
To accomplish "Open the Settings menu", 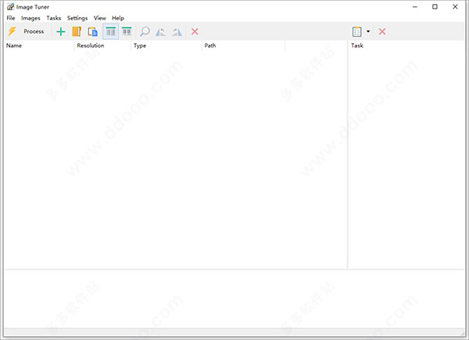I will pyautogui.click(x=77, y=18).
